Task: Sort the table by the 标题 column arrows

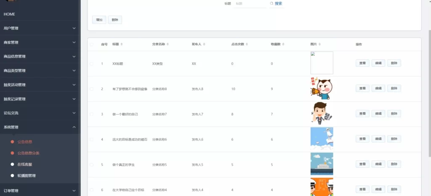Action: pos(122,44)
